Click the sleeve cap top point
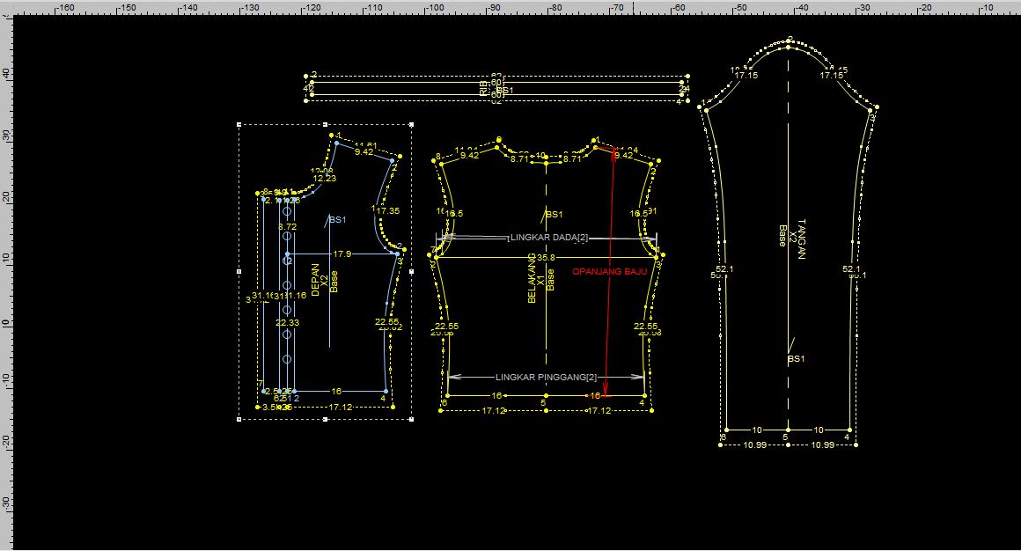 point(790,40)
